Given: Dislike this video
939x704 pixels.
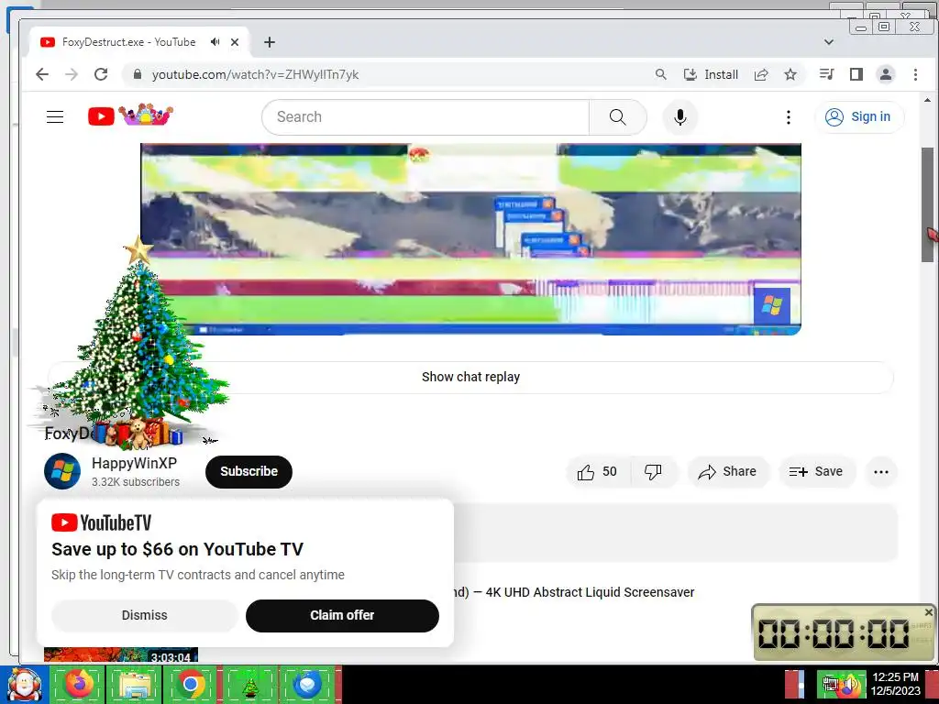Looking at the screenshot, I should (653, 472).
